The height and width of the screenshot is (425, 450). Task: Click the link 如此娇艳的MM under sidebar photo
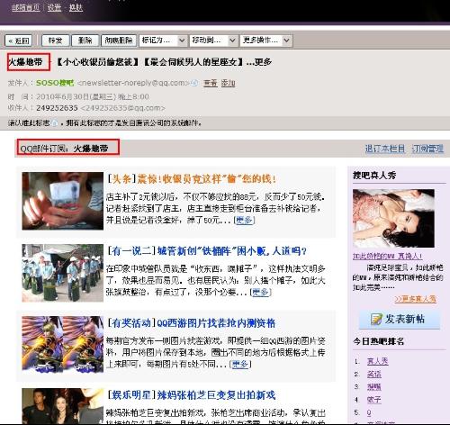[388, 256]
